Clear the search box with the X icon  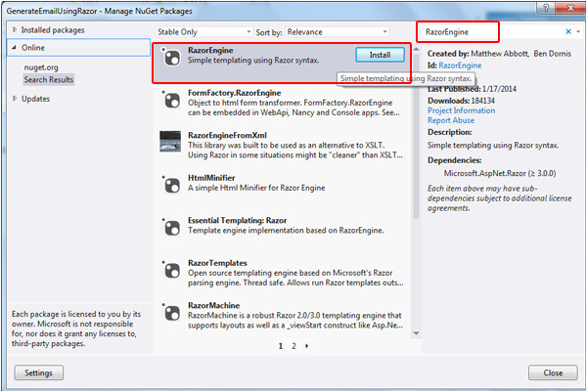568,32
